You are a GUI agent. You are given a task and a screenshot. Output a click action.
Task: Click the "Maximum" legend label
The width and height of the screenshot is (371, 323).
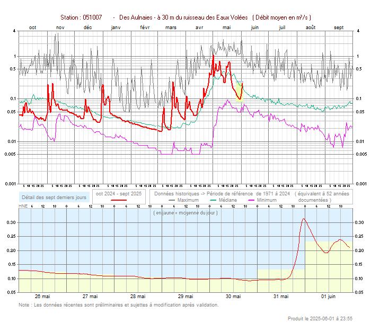tap(188, 200)
